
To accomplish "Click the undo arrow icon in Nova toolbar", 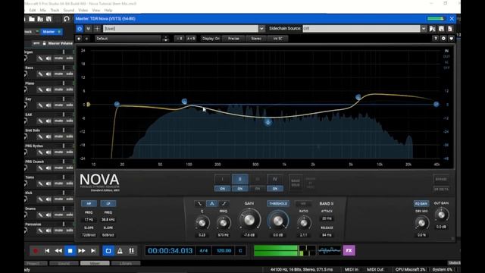I will tap(79, 39).
